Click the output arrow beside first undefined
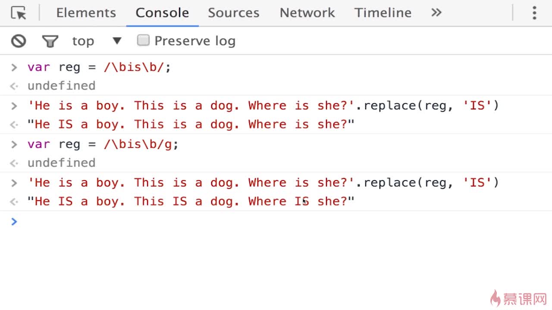Viewport: 552px width, 310px height. (14, 86)
